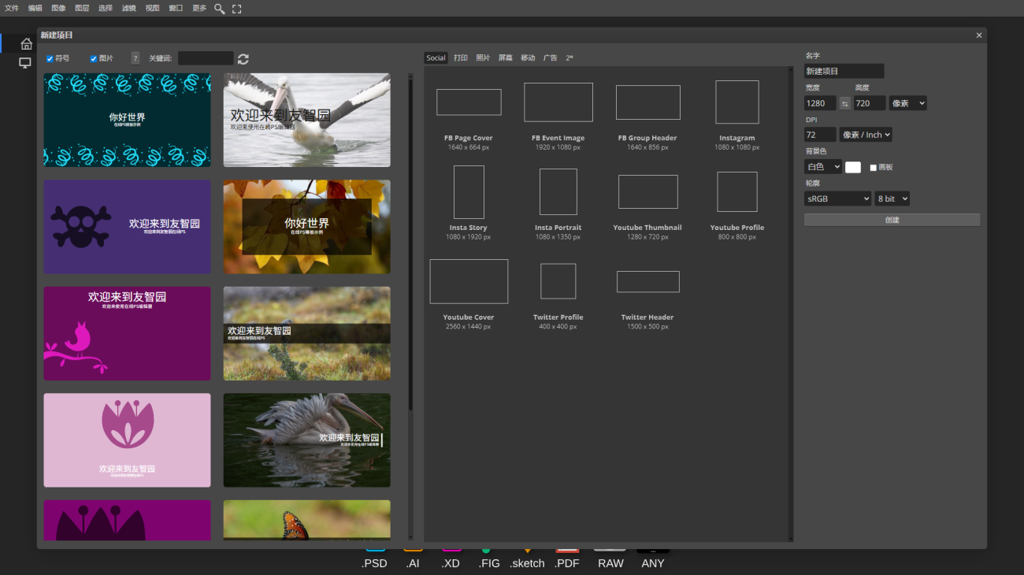Open the 像素 / Inch DPI unit dropdown
Screen dimensions: 1024x575
tap(865, 135)
